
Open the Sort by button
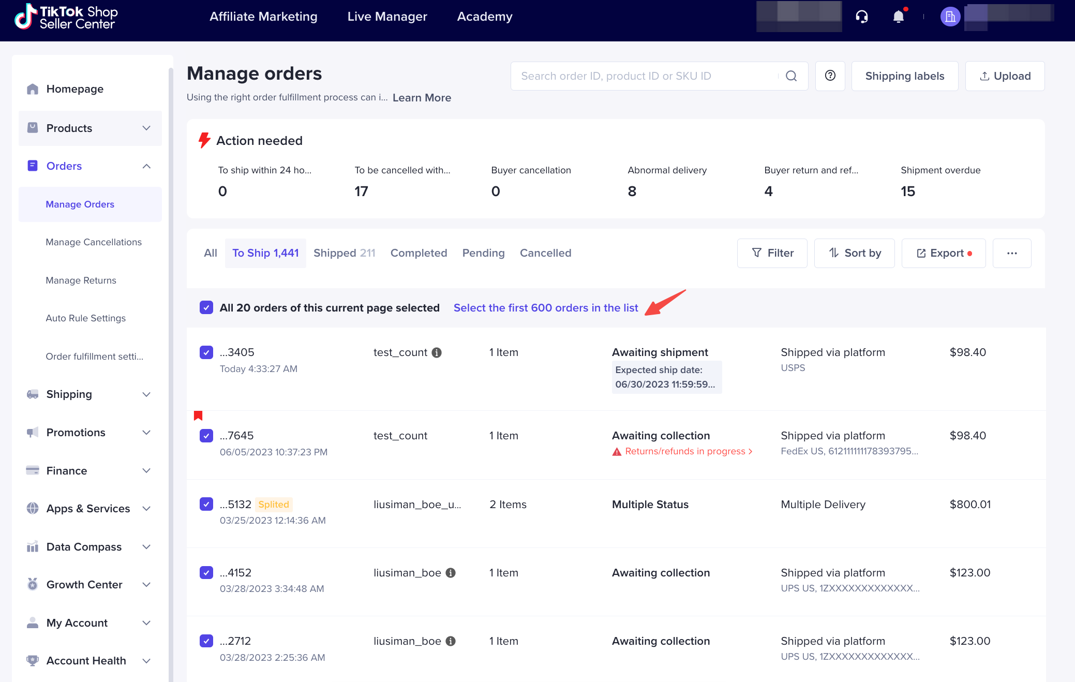click(x=854, y=253)
